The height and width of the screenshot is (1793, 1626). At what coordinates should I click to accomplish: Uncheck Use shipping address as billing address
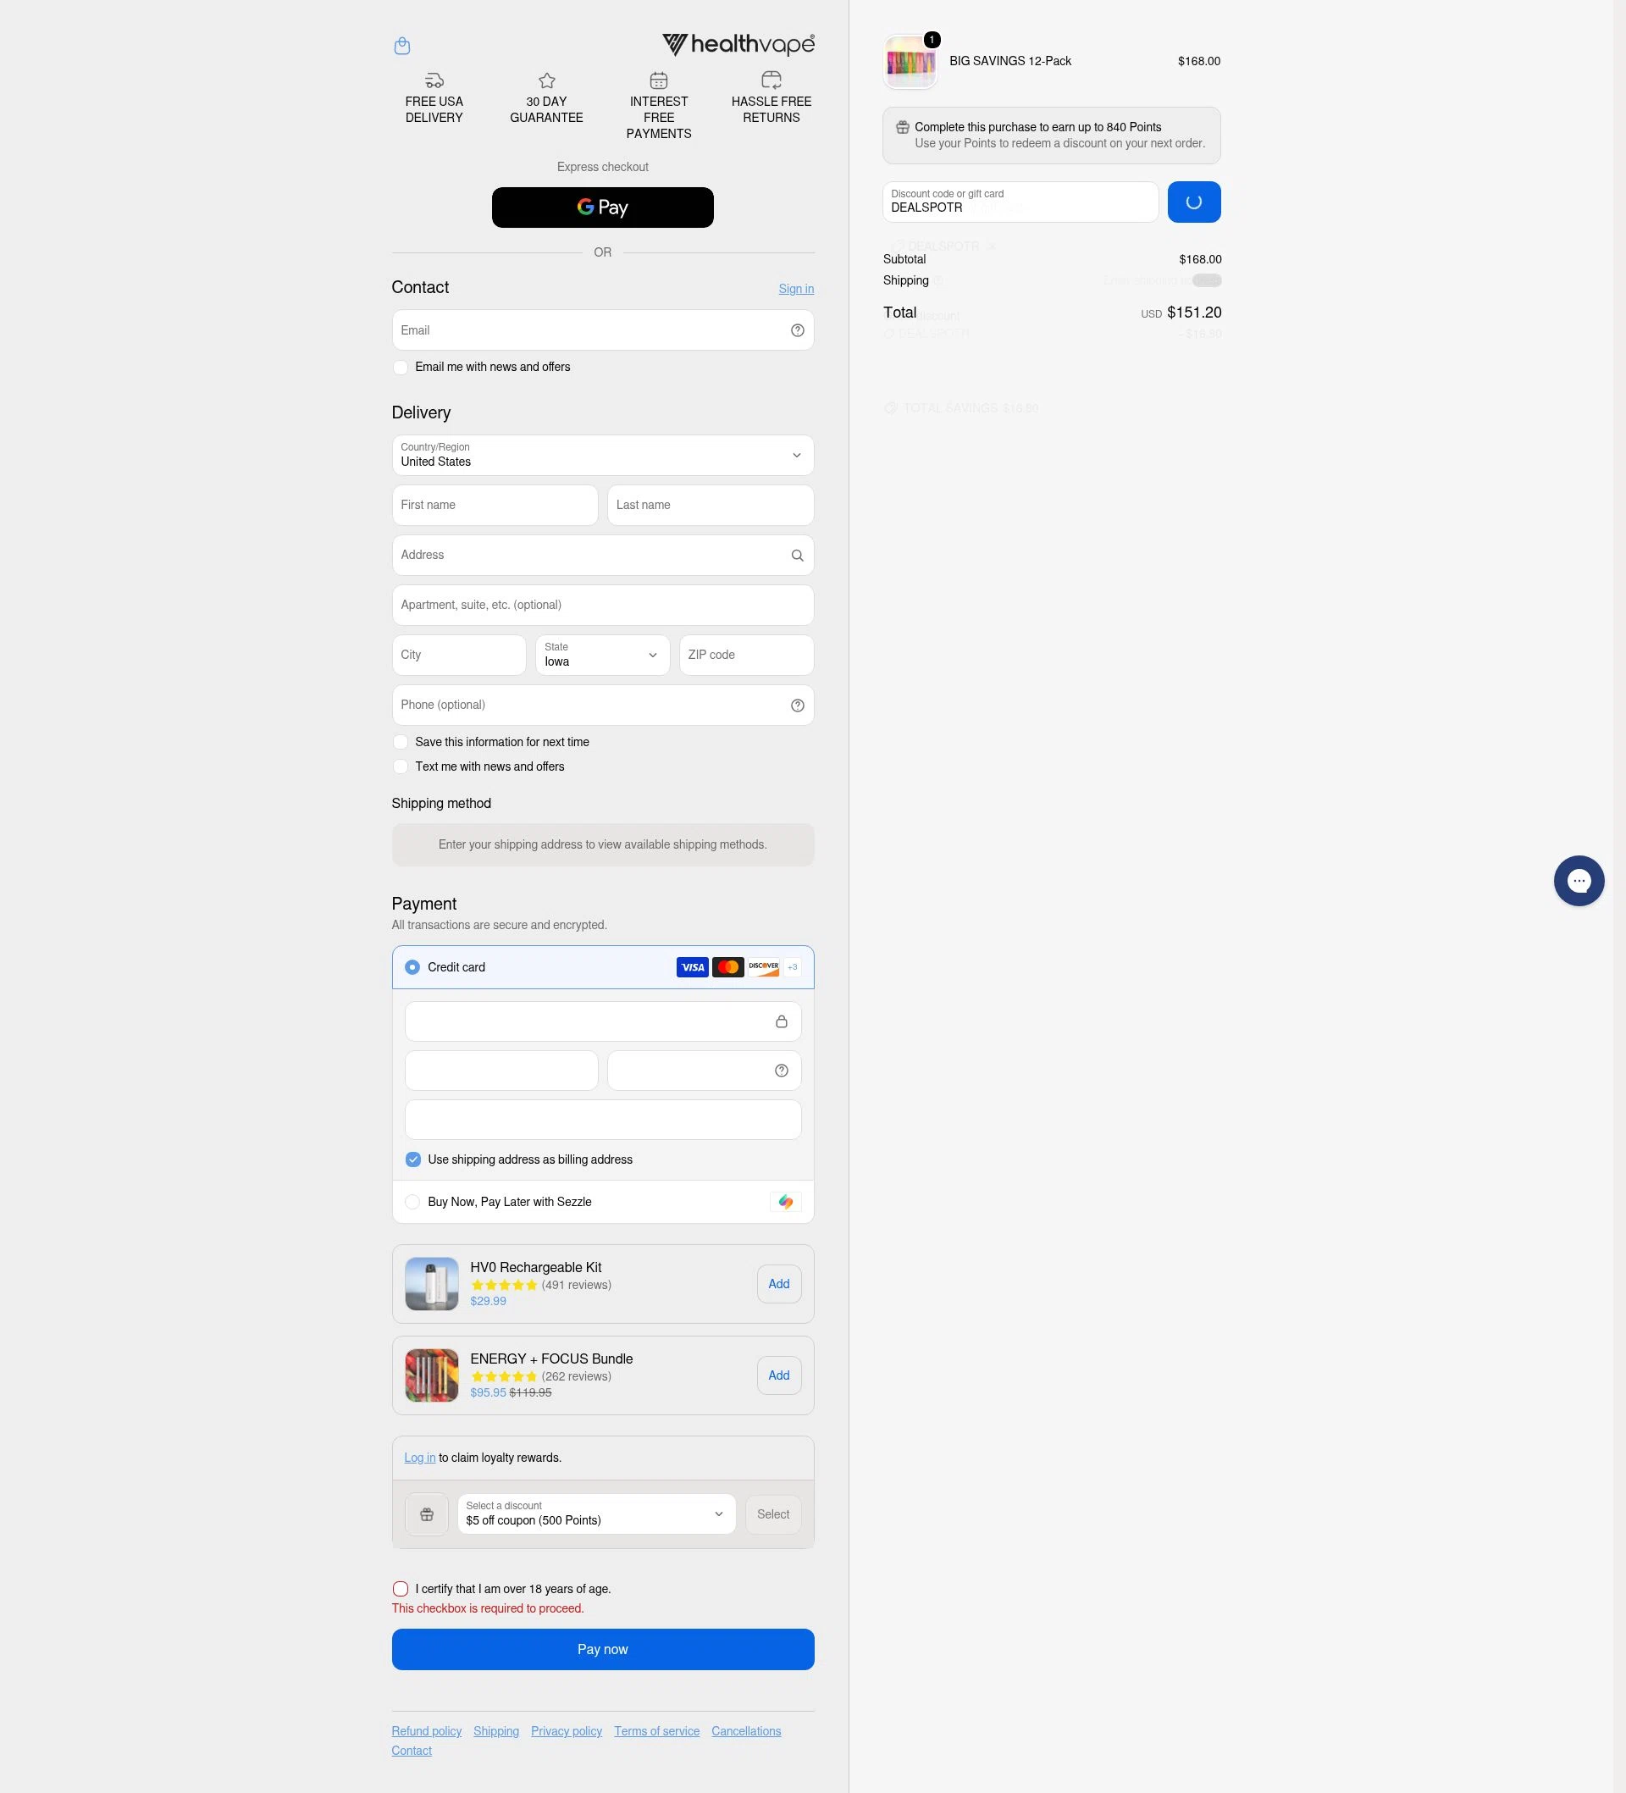point(412,1159)
